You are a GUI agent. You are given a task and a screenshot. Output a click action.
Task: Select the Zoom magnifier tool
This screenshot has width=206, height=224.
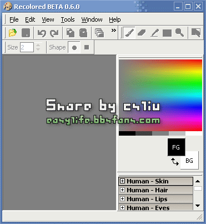point(179,33)
